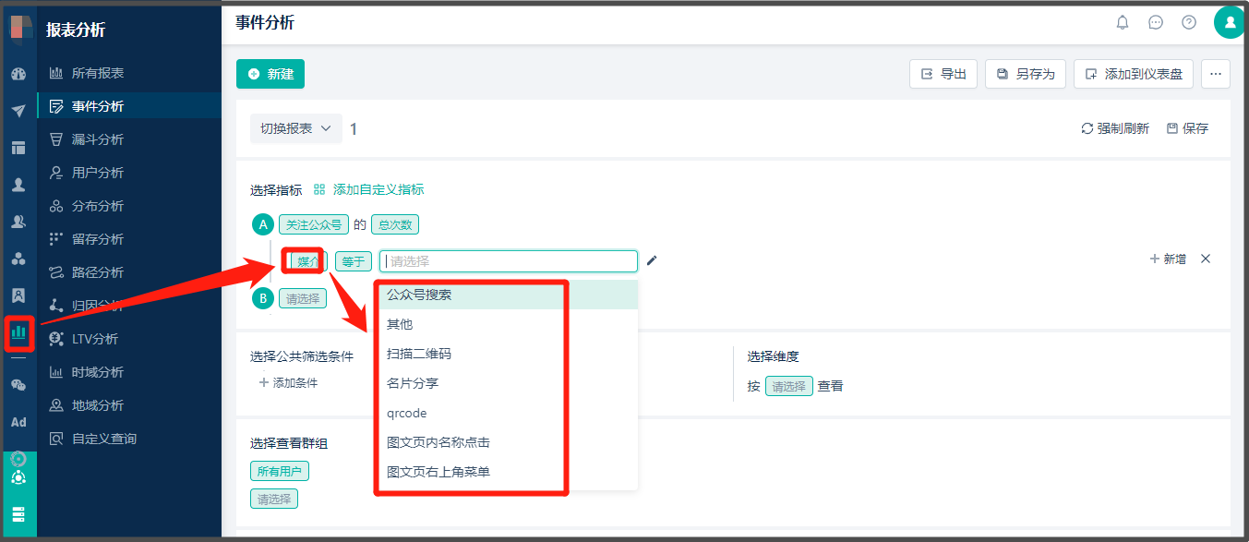Viewport: 1249px width, 542px height.
Task: Open the message feedback chat icon
Action: [1156, 21]
